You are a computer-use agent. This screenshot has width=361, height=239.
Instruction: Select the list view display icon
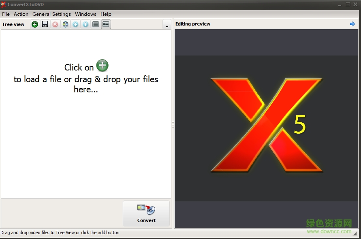click(x=96, y=24)
